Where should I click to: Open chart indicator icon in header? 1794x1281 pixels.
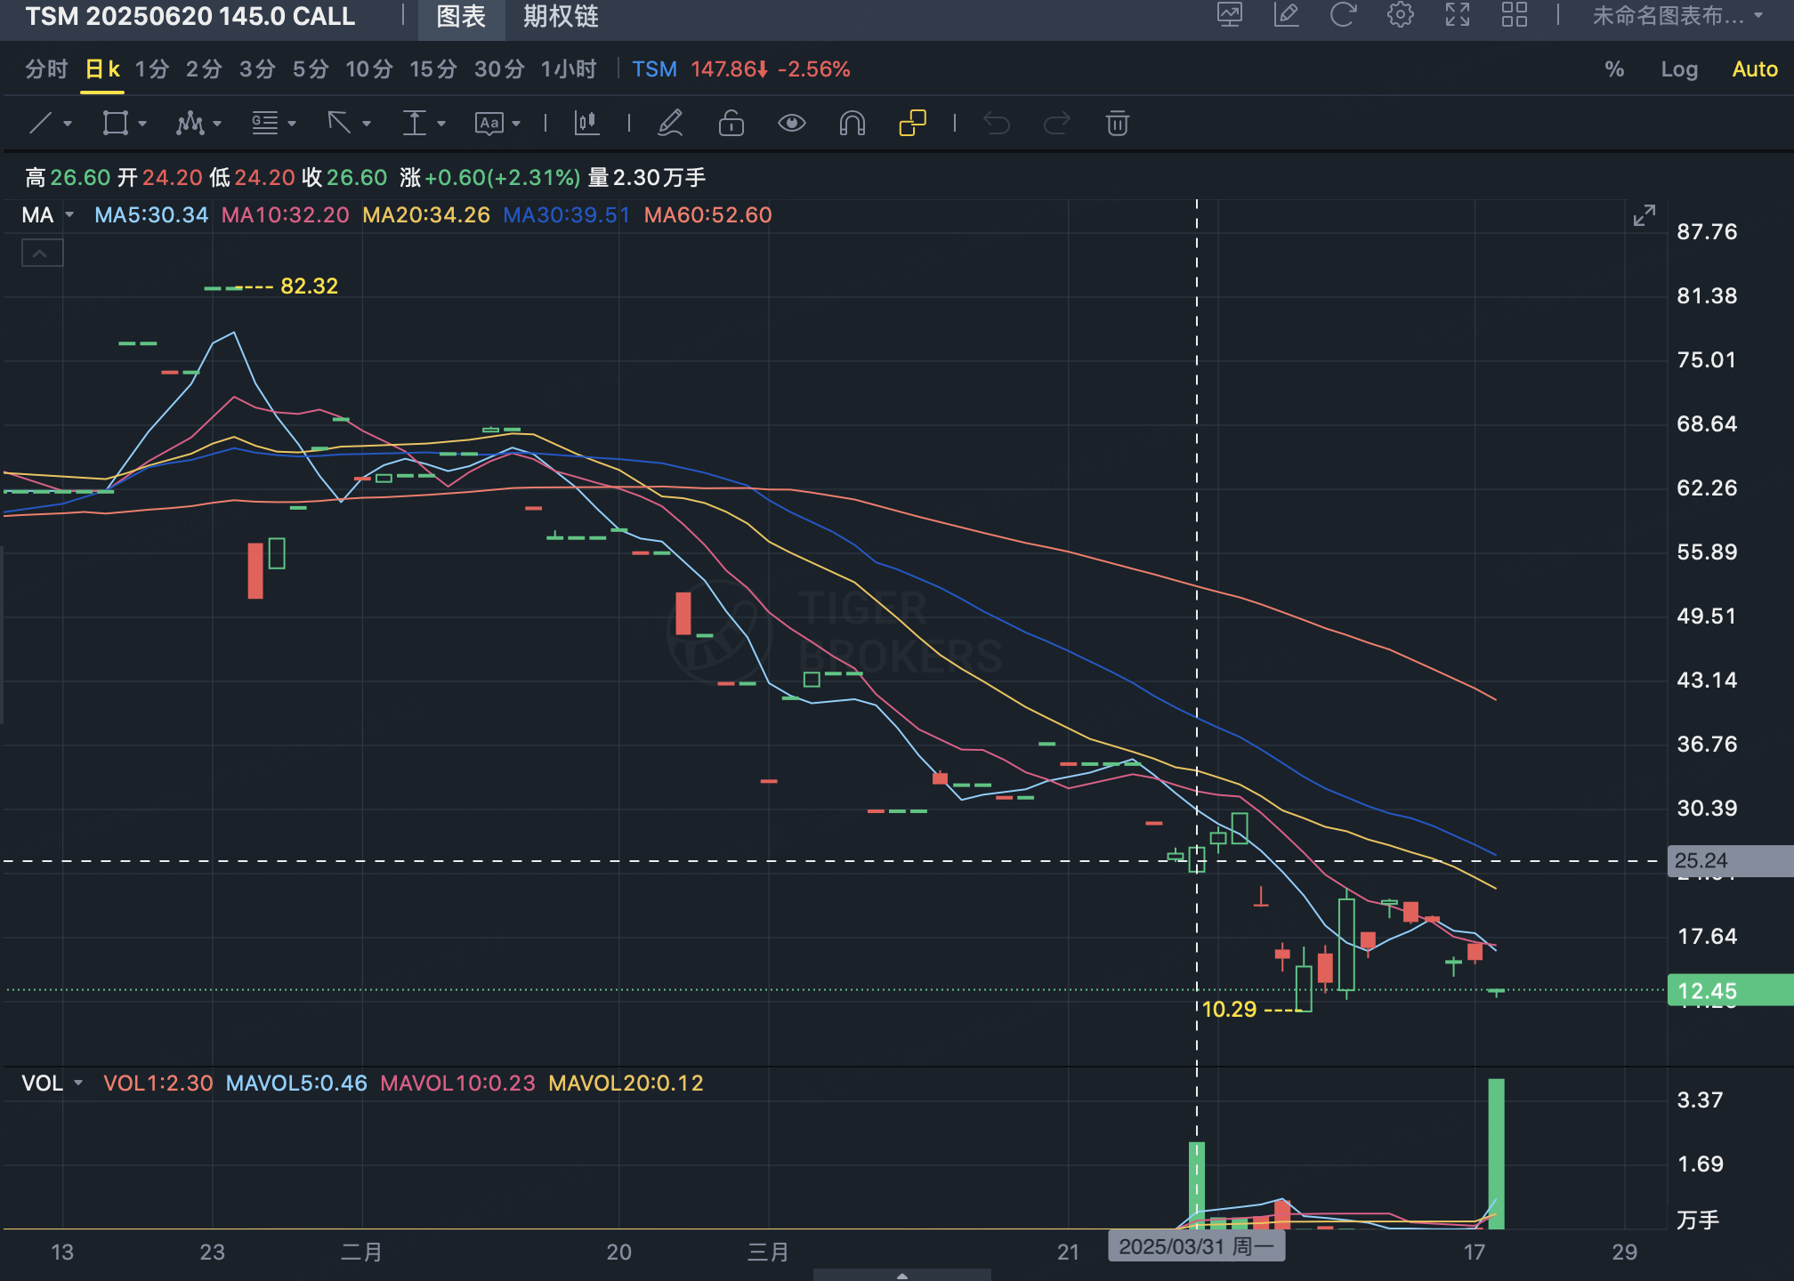coord(1230,15)
